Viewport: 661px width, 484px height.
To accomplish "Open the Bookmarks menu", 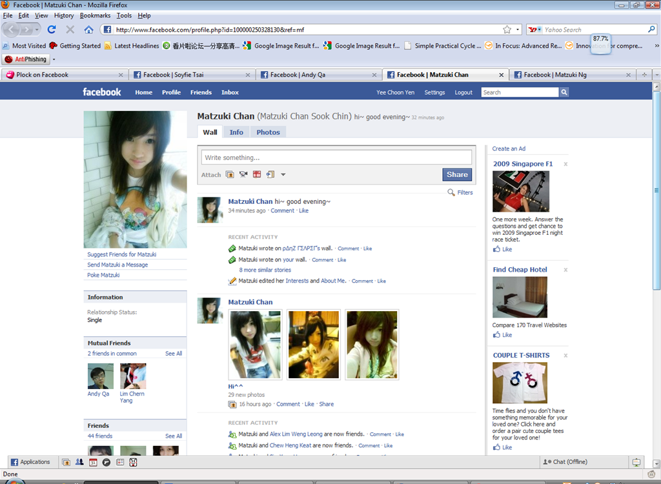I will [x=95, y=15].
